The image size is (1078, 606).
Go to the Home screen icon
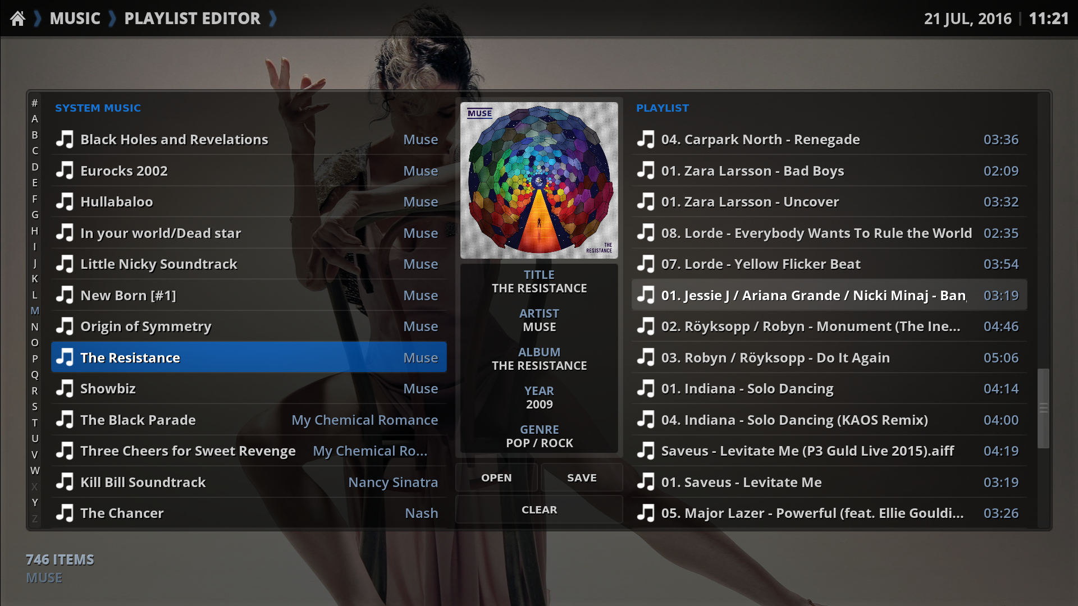pos(18,19)
